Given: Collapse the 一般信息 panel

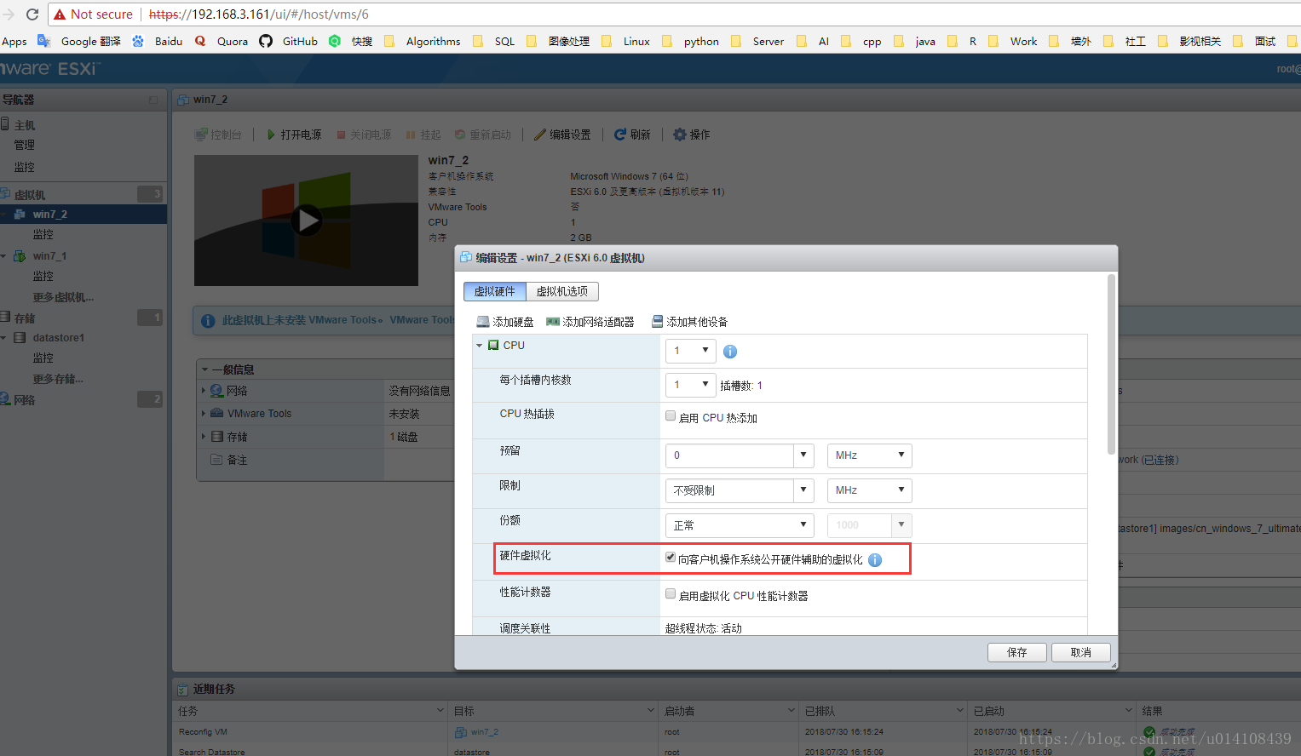Looking at the screenshot, I should [205, 369].
